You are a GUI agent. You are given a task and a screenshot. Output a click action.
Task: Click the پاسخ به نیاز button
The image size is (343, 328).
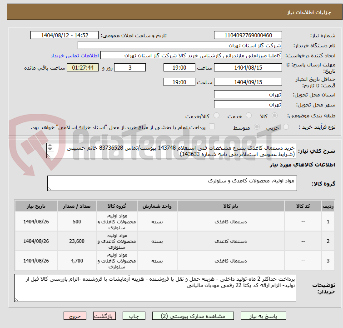[263, 316]
